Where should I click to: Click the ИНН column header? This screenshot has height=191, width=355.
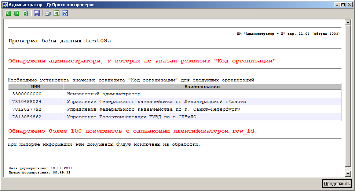tap(36, 87)
